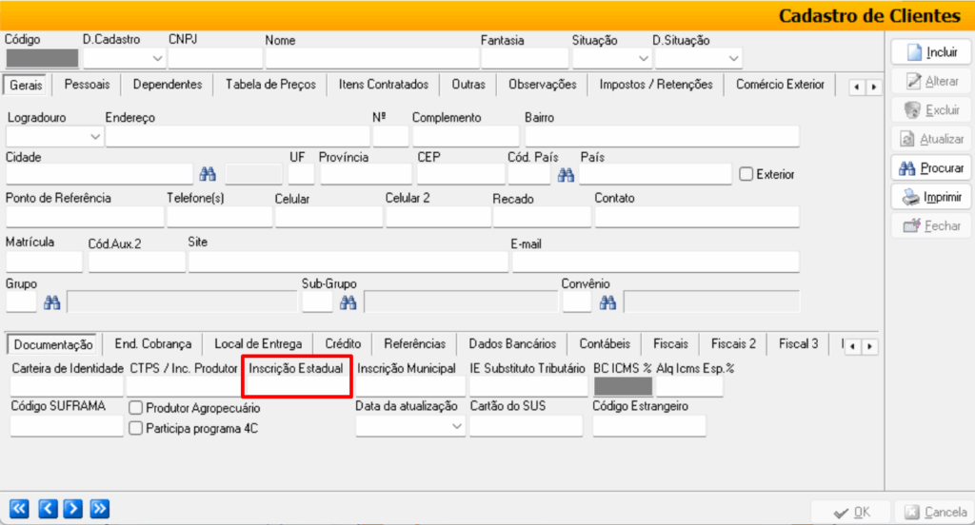
Task: Click the Convênio binoculars lookup icon
Action: coord(607,302)
